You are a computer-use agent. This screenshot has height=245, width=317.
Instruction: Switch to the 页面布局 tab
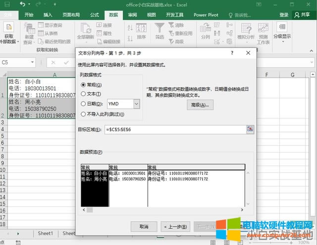pos(71,15)
